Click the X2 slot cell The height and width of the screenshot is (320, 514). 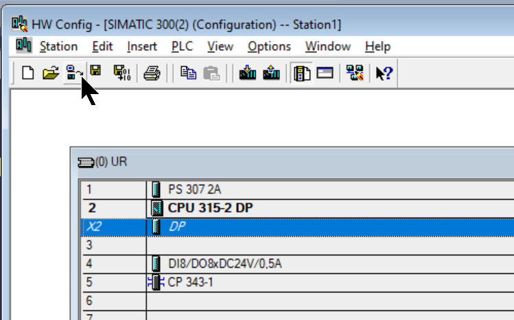[x=114, y=227]
